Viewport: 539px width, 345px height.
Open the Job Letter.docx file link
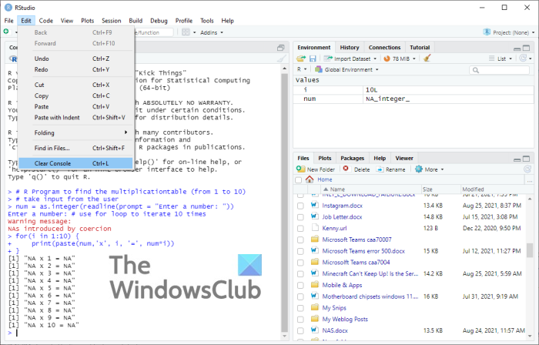tap(342, 217)
